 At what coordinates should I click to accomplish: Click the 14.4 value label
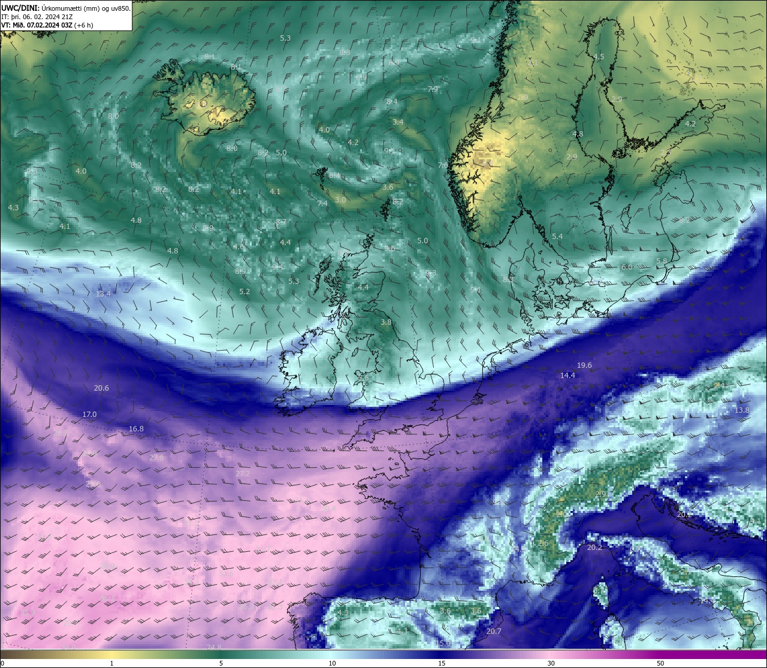567,376
